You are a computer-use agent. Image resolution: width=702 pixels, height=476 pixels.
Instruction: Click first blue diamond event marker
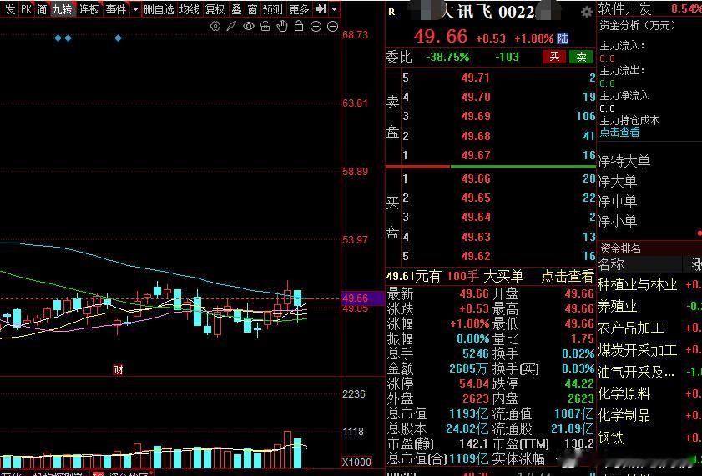click(58, 38)
